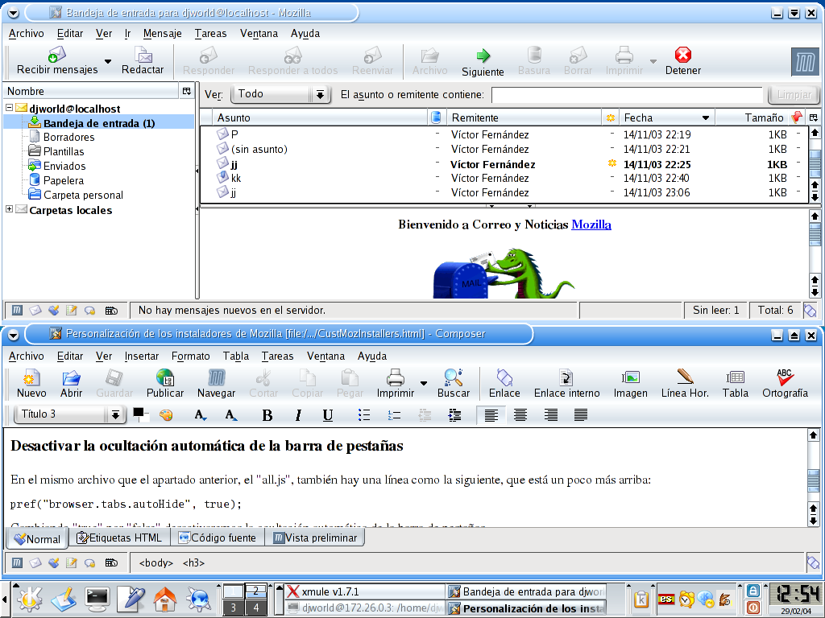The image size is (825, 618).
Task: Sort messages by Asunto column
Action: coord(321,117)
